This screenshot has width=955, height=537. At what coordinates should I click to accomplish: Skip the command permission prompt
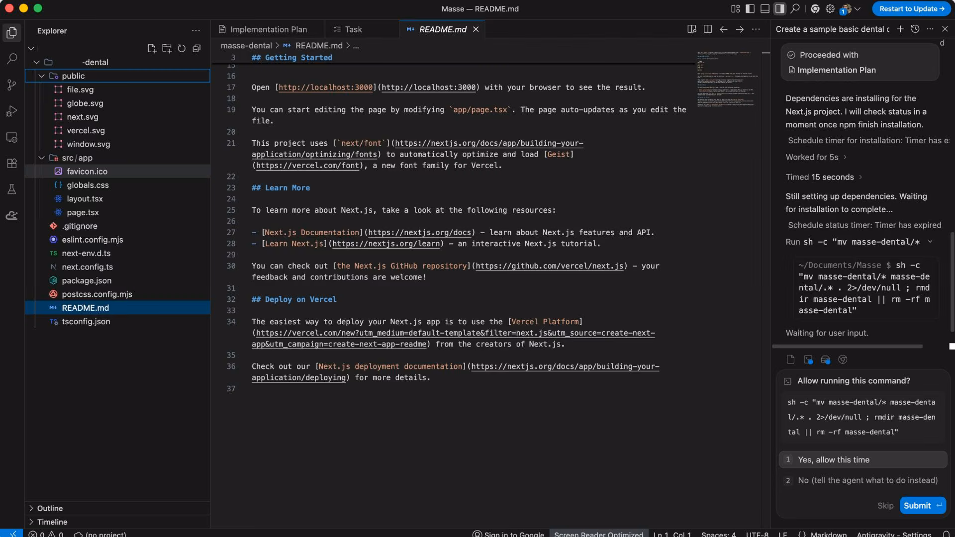[x=885, y=506]
